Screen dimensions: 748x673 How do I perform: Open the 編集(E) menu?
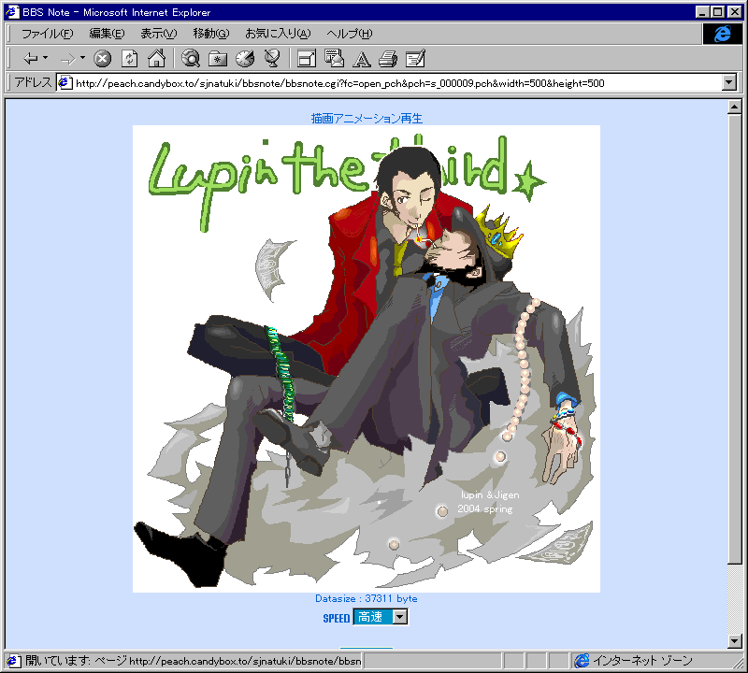click(x=107, y=34)
